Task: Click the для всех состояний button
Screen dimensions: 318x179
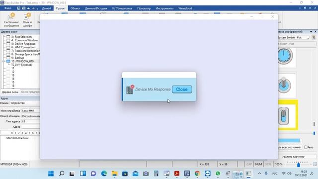Action: (x=290, y=147)
